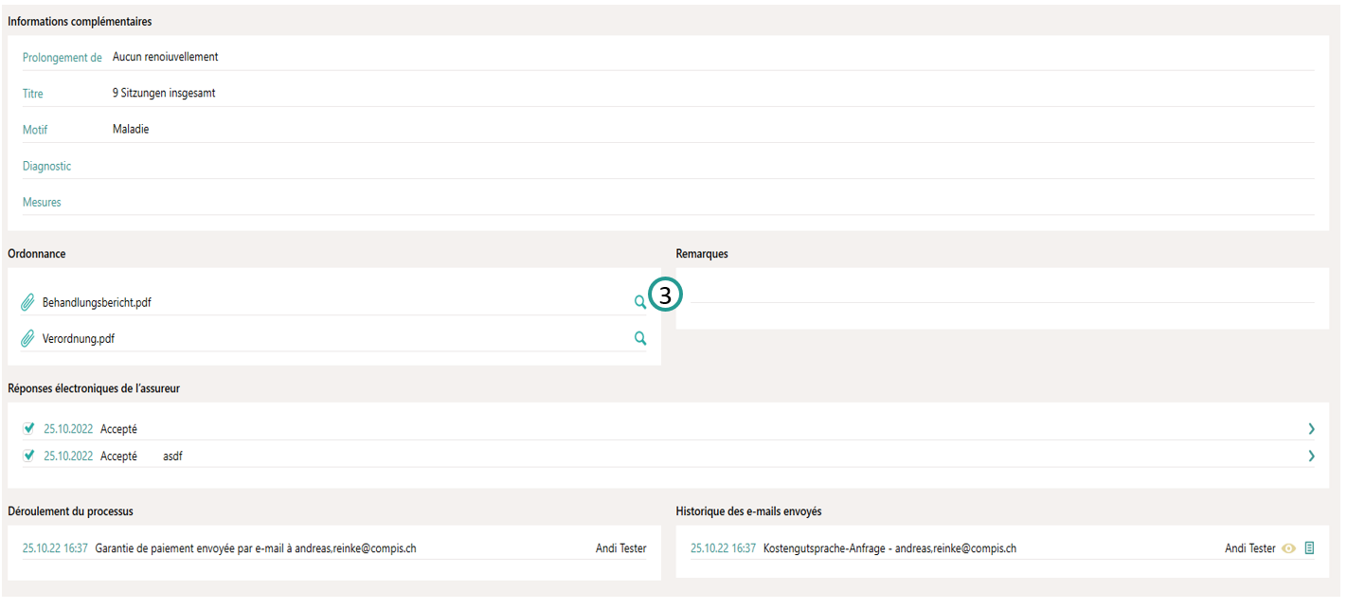
Task: Open the Behandlungsbericht.pdf file name
Action: [97, 303]
